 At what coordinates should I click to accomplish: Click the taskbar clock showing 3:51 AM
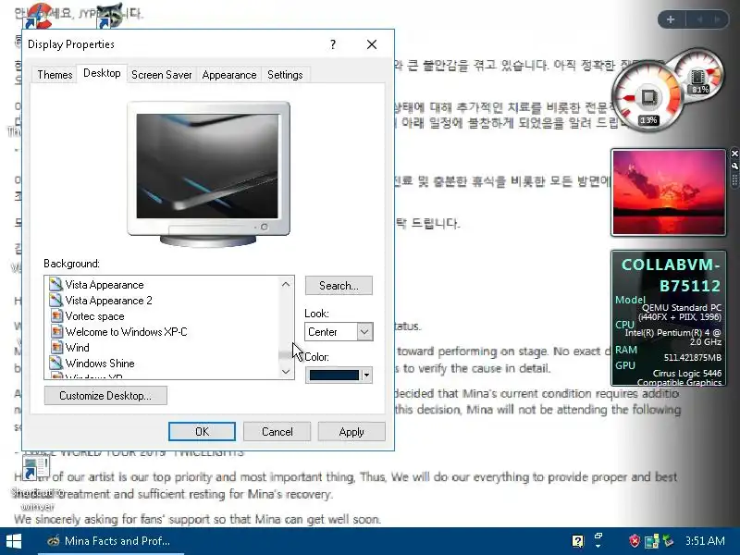705,541
